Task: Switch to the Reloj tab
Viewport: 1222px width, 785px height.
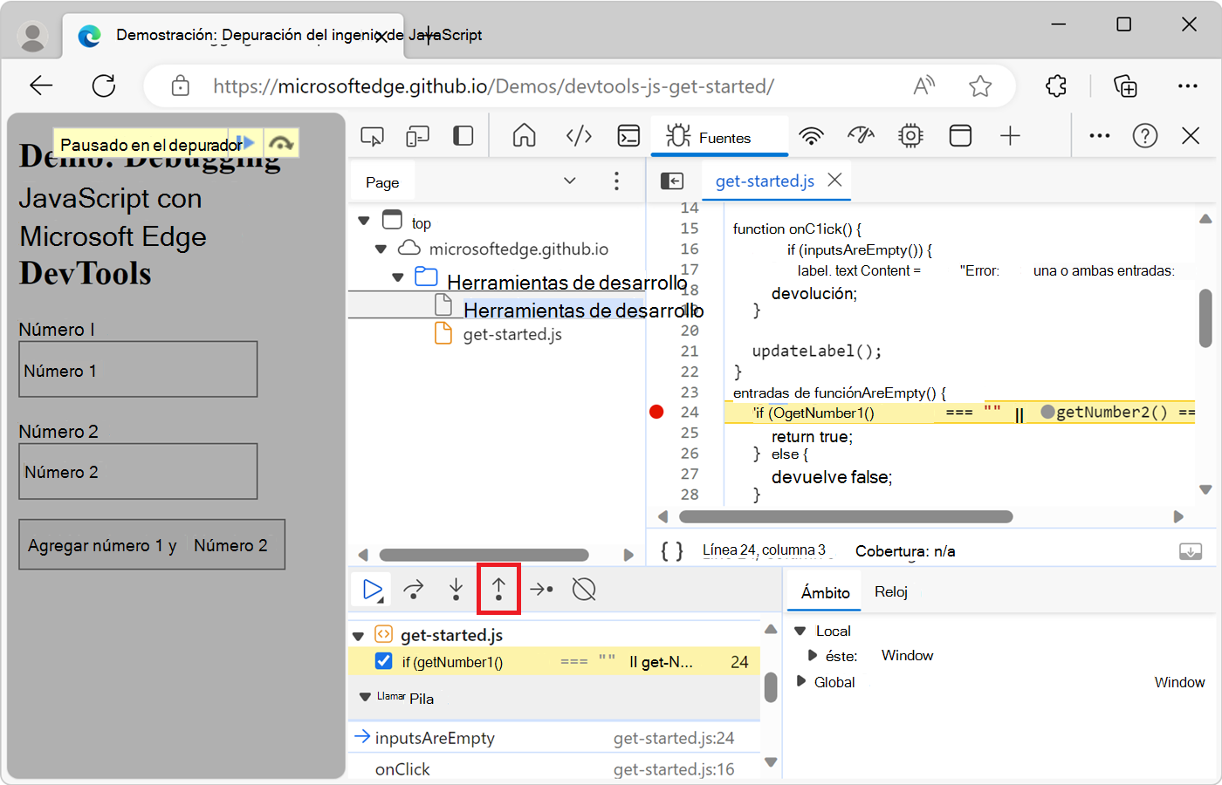Action: click(x=890, y=591)
